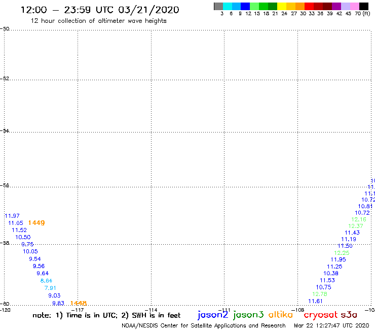Click the 70 (ft) scale label

pos(362,13)
